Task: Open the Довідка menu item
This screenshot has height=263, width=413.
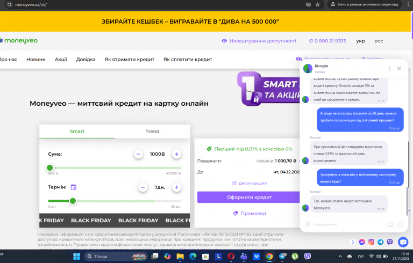Action: click(x=86, y=60)
